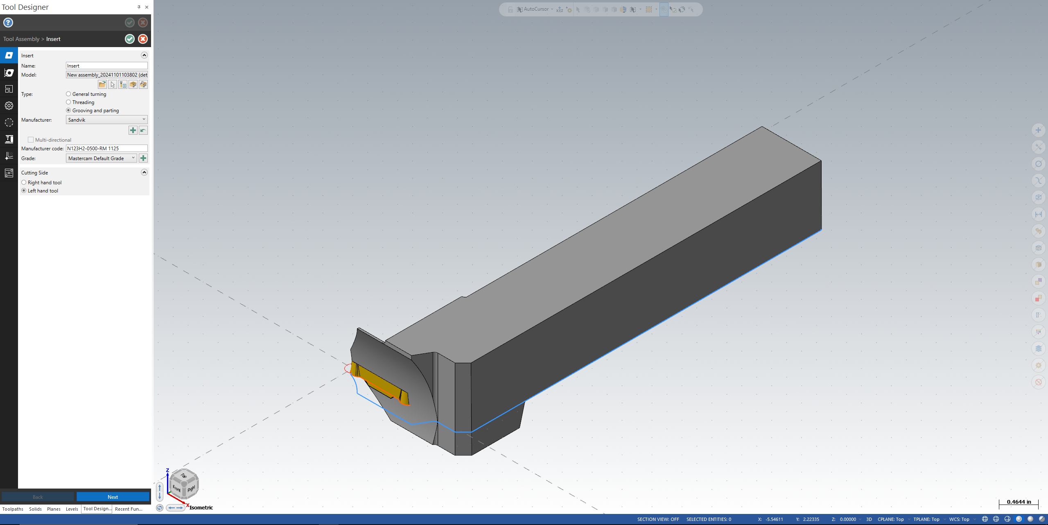Image resolution: width=1048 pixels, height=525 pixels.
Task: Open the gear settings sidebar page
Action: click(9, 106)
